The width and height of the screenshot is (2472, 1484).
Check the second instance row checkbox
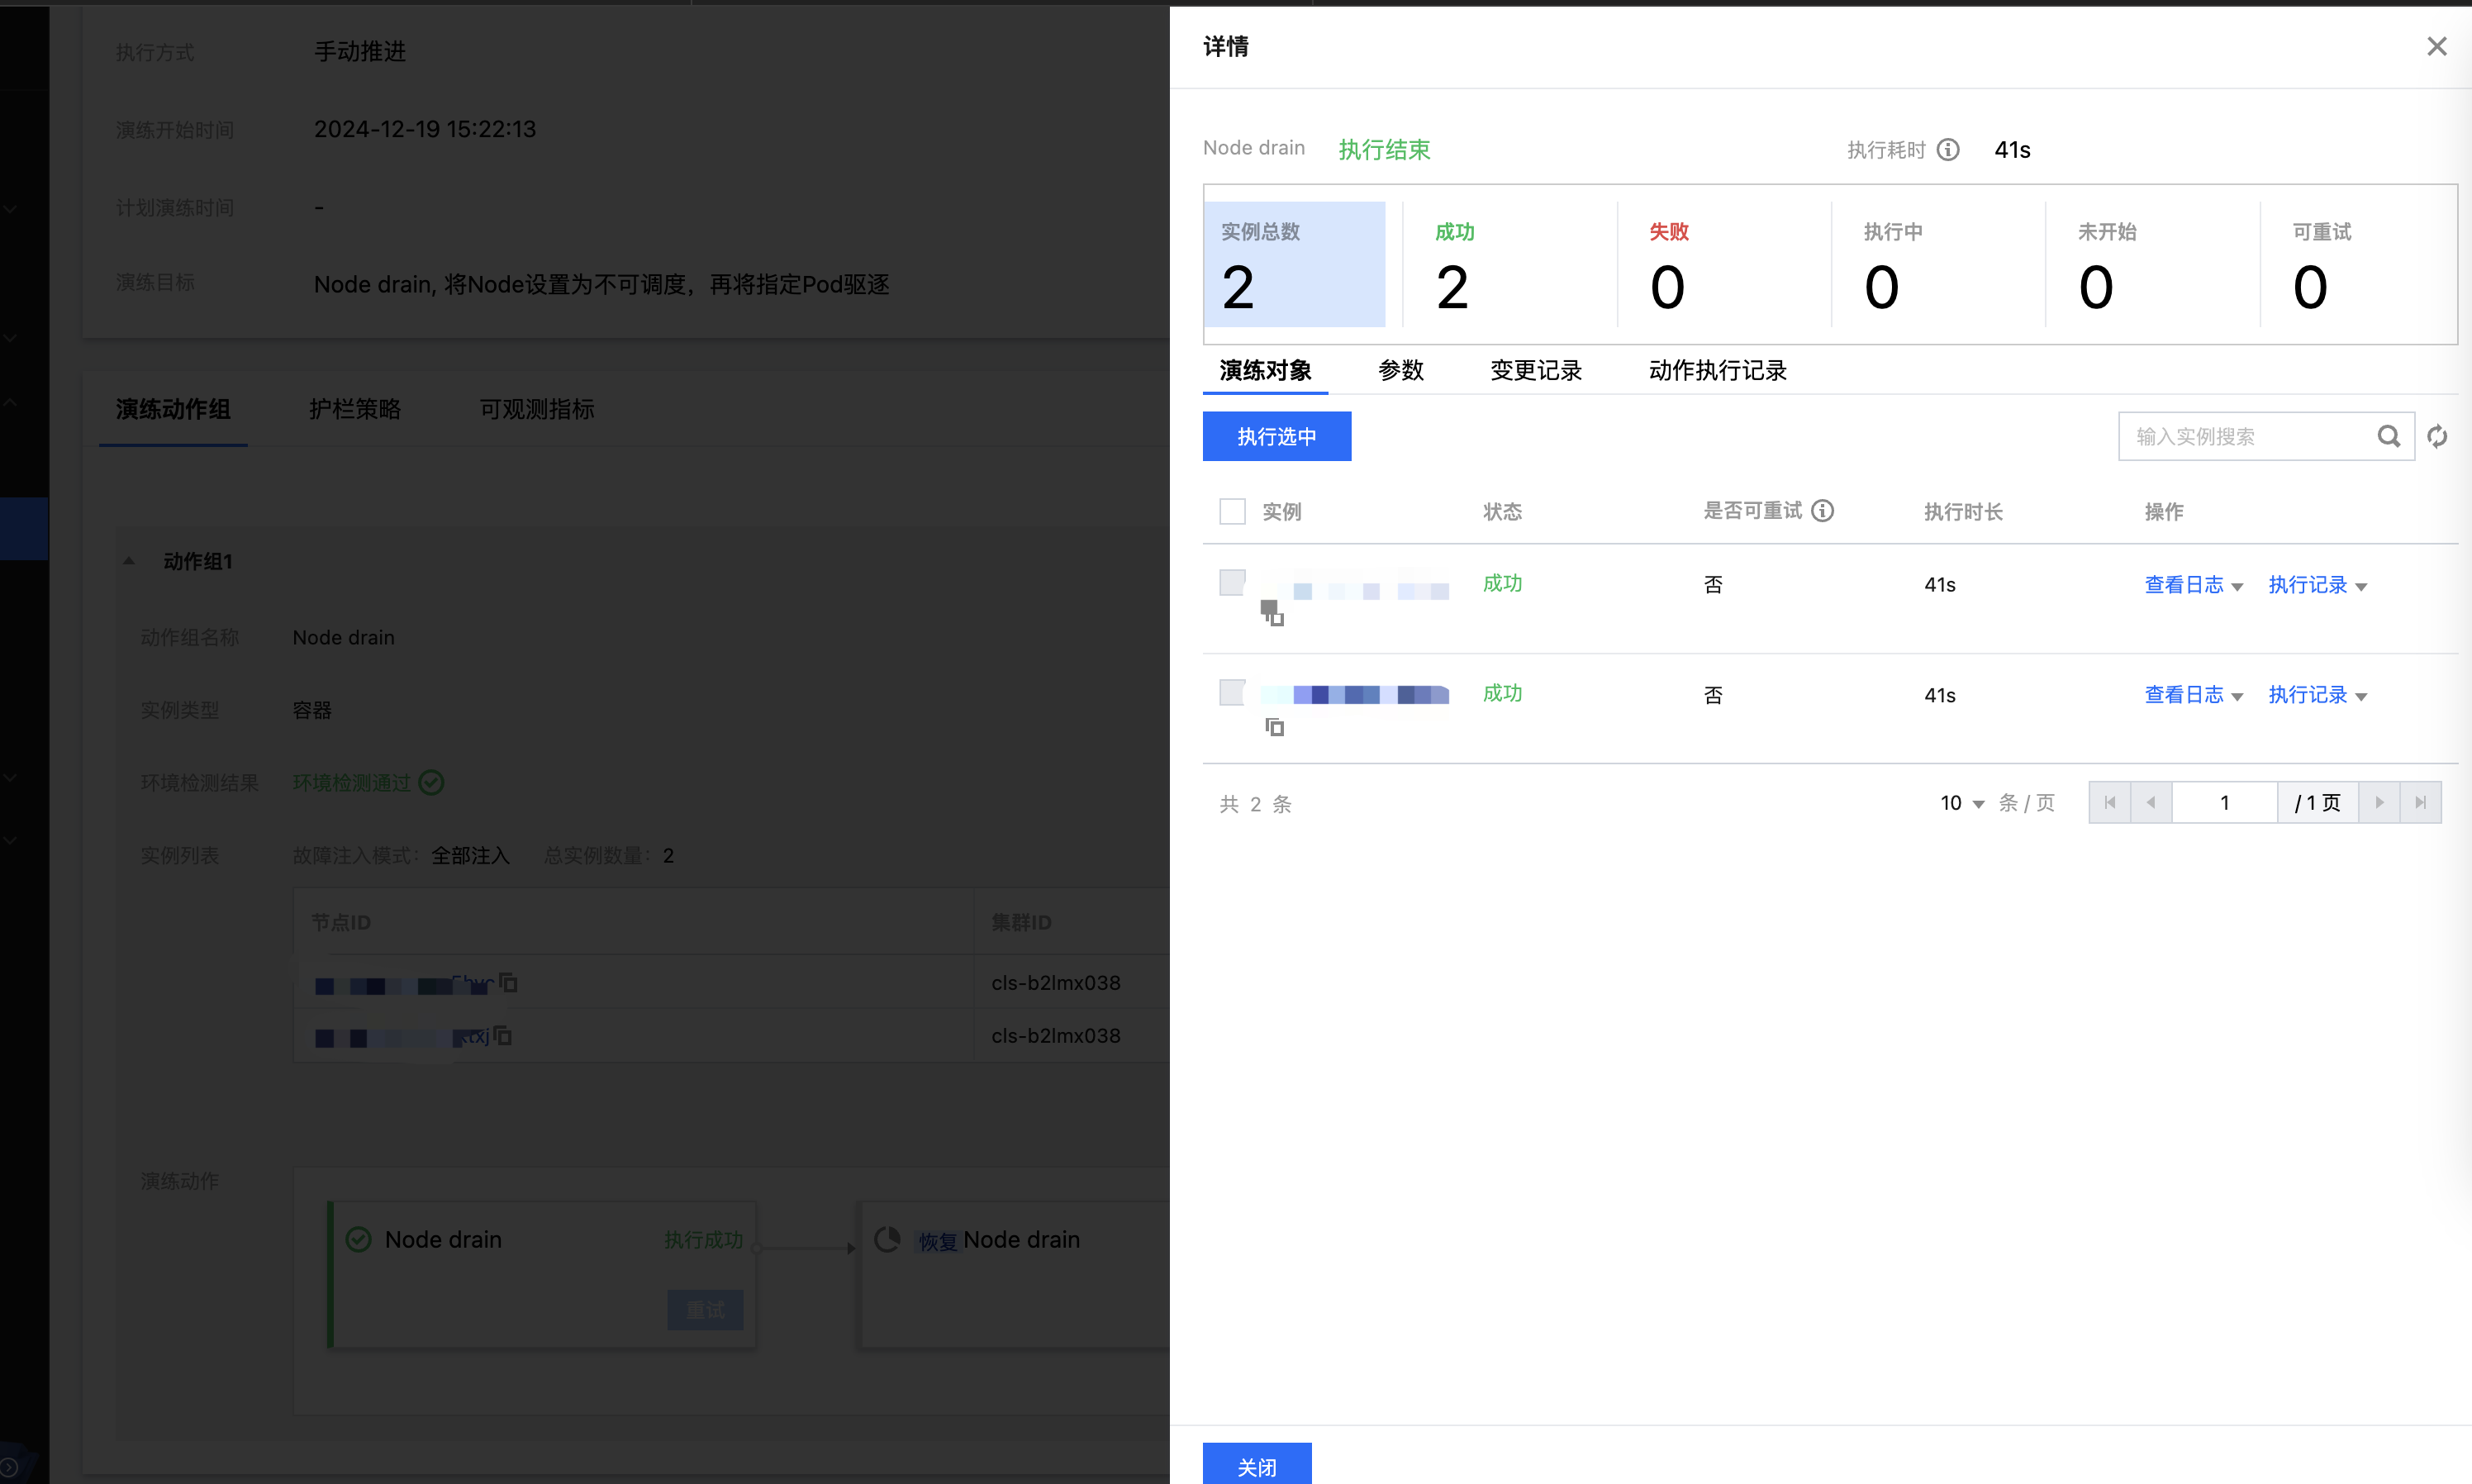tap(1232, 692)
